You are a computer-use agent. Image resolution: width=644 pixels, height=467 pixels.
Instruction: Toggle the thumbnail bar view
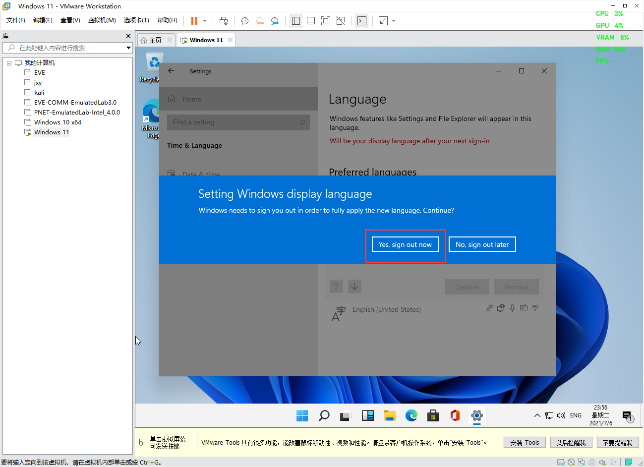(x=311, y=21)
